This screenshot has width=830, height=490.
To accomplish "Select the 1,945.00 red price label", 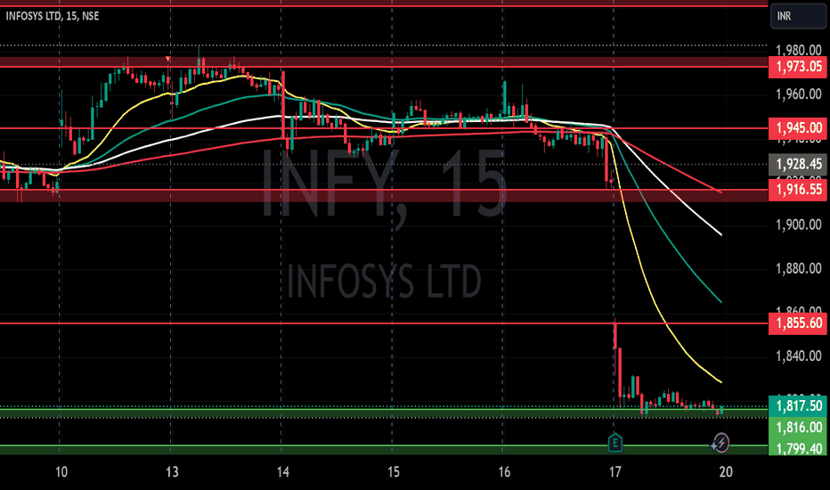I will (x=798, y=128).
